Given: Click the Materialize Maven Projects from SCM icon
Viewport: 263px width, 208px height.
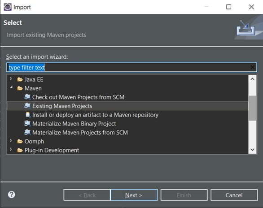Looking at the screenshot, I should click(x=27, y=133).
